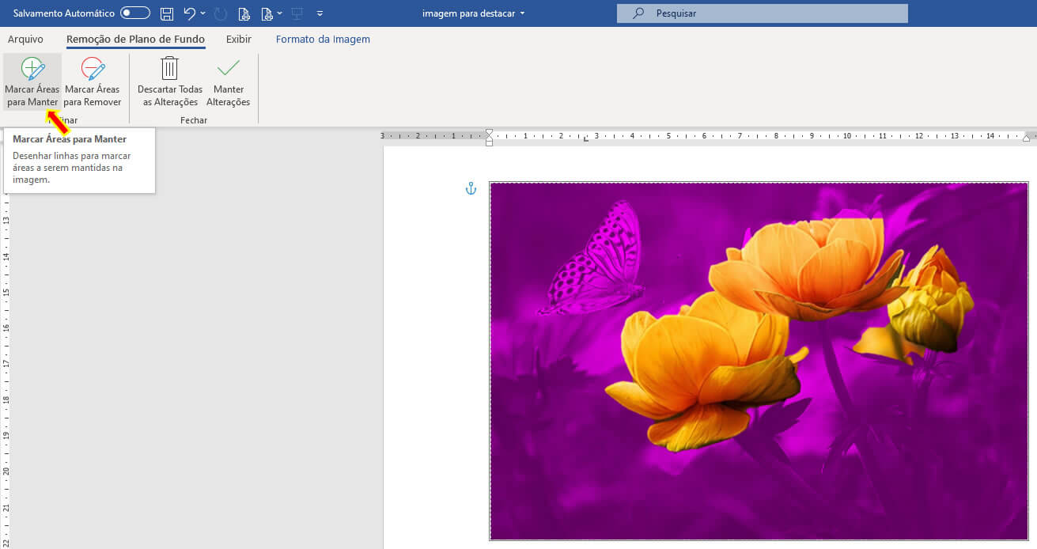Click the document icon right of Redo
Screen dimensions: 1037x549
coord(244,13)
